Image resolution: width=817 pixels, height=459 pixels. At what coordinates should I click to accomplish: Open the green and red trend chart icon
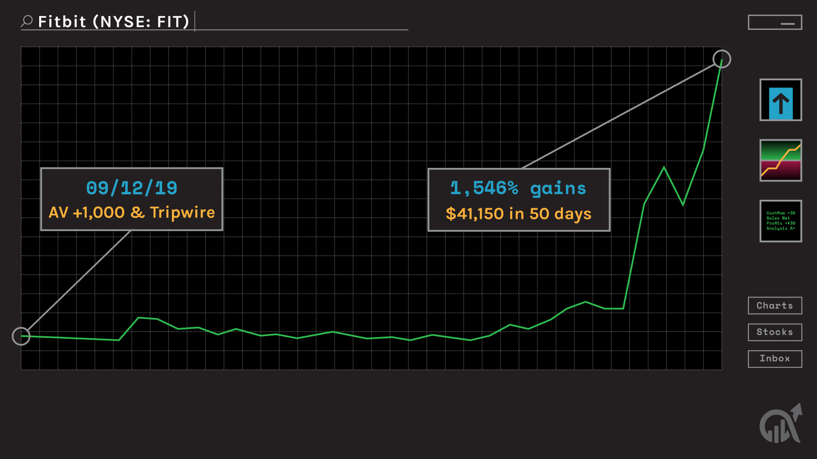click(x=780, y=161)
